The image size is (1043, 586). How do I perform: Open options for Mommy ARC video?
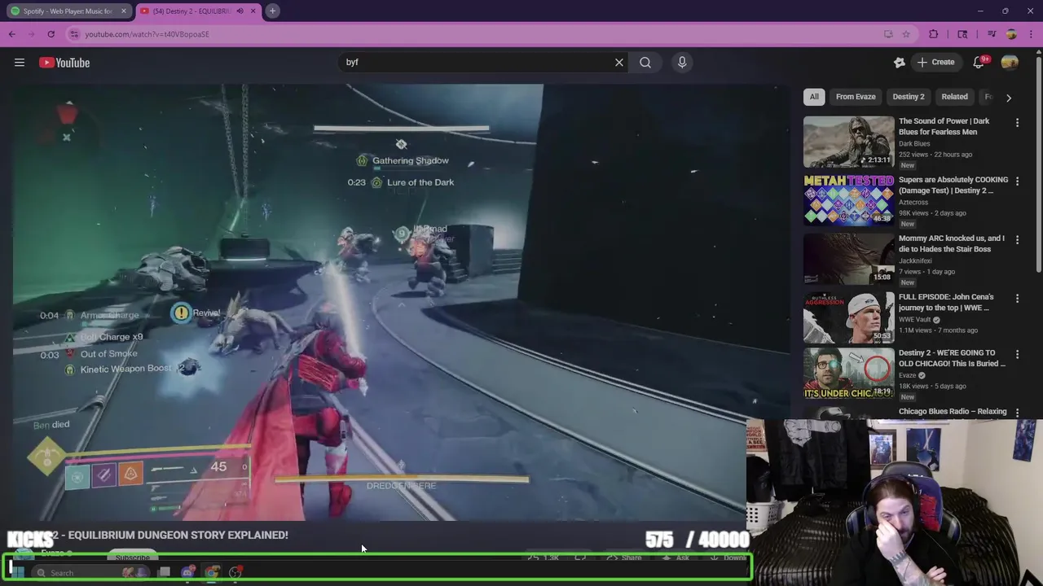coord(1017,239)
